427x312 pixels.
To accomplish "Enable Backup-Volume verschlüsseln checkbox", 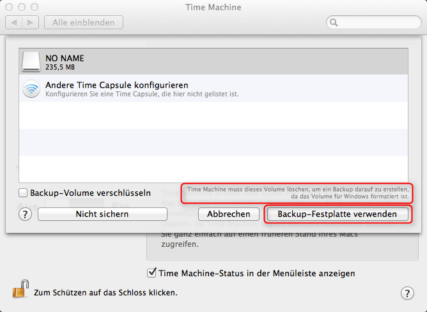I will tap(23, 193).
